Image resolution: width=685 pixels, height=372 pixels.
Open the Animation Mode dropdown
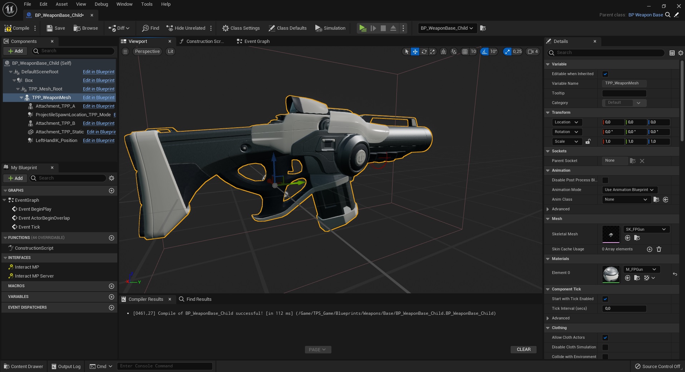629,190
